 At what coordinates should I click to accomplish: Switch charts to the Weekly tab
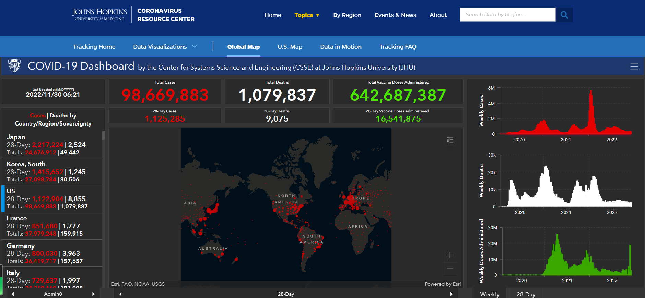490,294
